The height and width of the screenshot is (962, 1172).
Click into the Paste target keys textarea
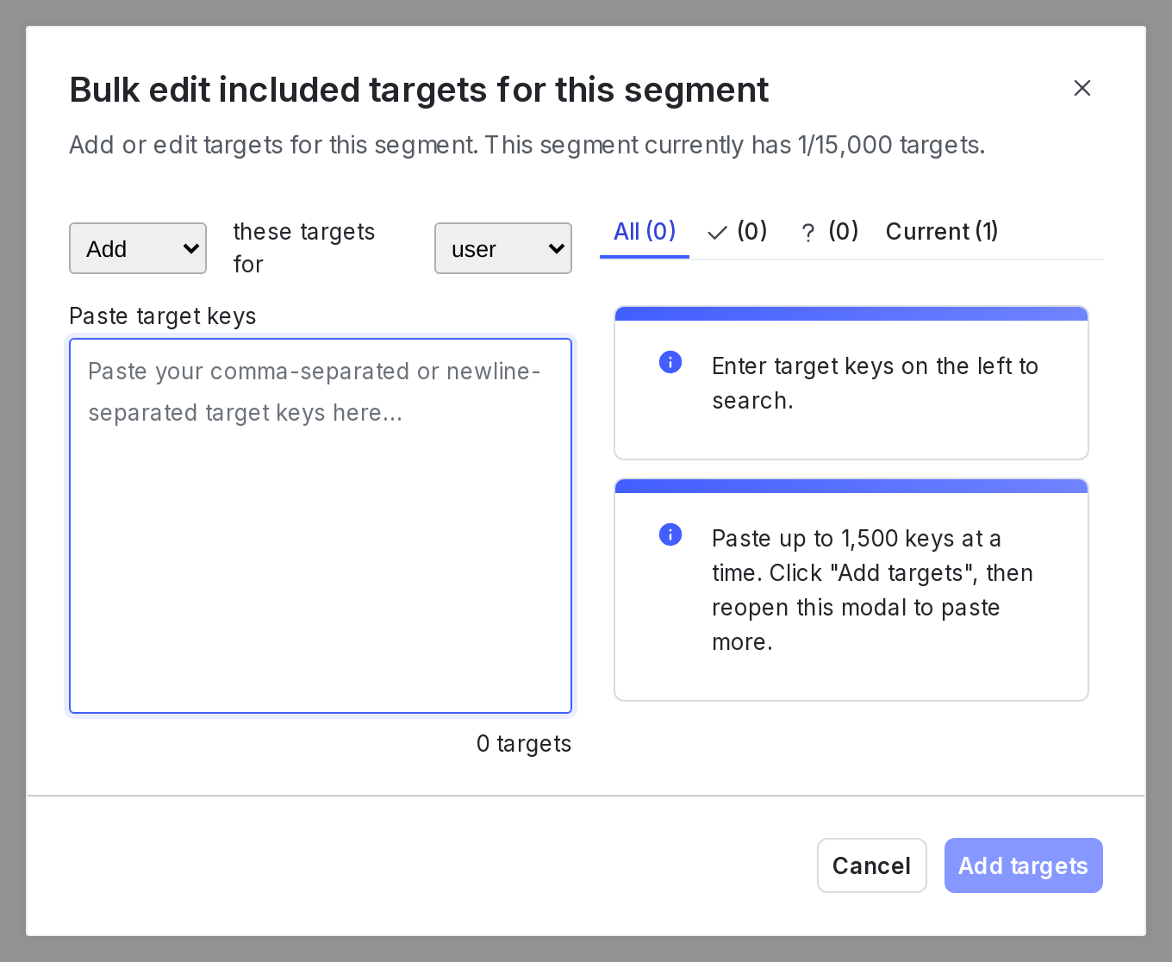(x=321, y=526)
